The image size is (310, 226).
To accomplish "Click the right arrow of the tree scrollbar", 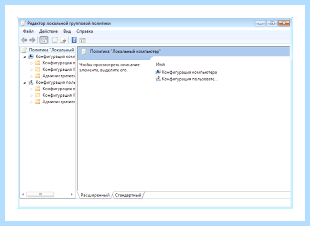I will coord(72,195).
